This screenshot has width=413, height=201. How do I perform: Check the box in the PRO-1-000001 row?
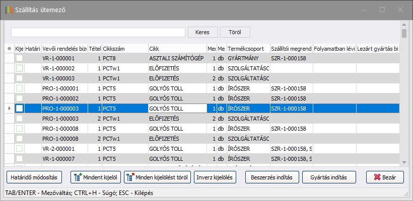(x=19, y=88)
